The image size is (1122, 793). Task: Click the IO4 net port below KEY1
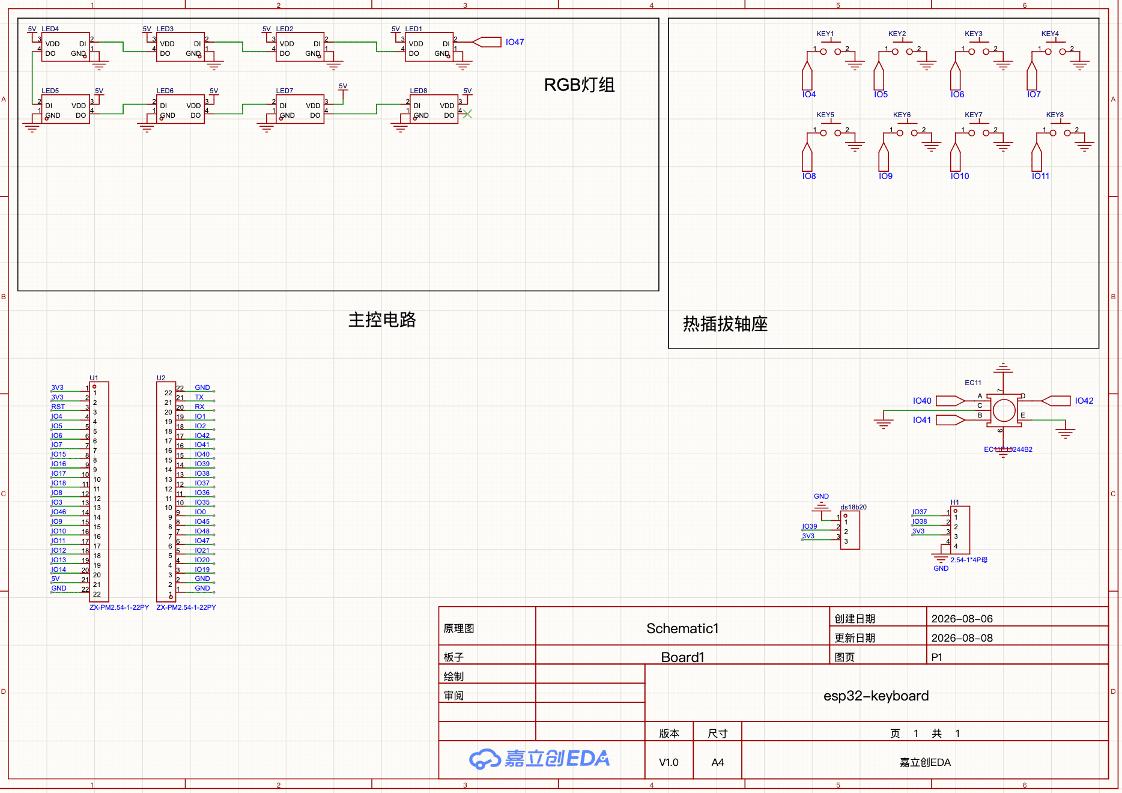[x=807, y=76]
